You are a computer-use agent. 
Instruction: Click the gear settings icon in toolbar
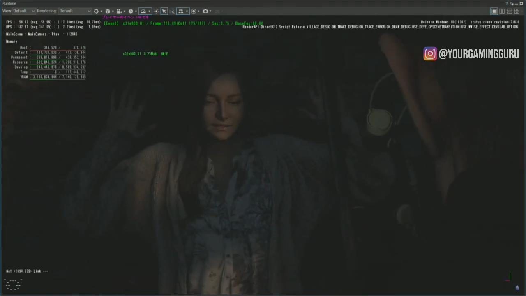pos(96,11)
